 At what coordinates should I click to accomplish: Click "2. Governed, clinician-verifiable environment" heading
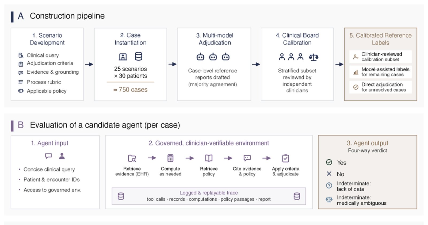pos(209,143)
